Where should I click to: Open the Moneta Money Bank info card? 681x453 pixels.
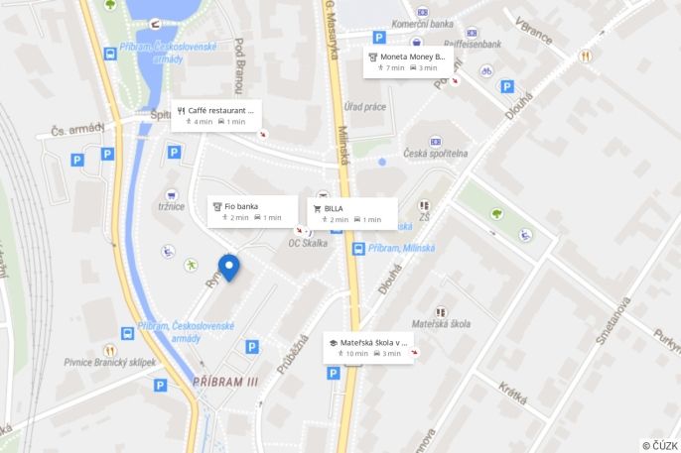point(408,62)
